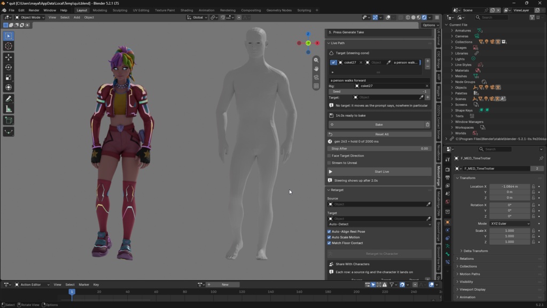Click the viewport zoom magnifier icon
Image resolution: width=547 pixels, height=308 pixels.
click(x=316, y=60)
